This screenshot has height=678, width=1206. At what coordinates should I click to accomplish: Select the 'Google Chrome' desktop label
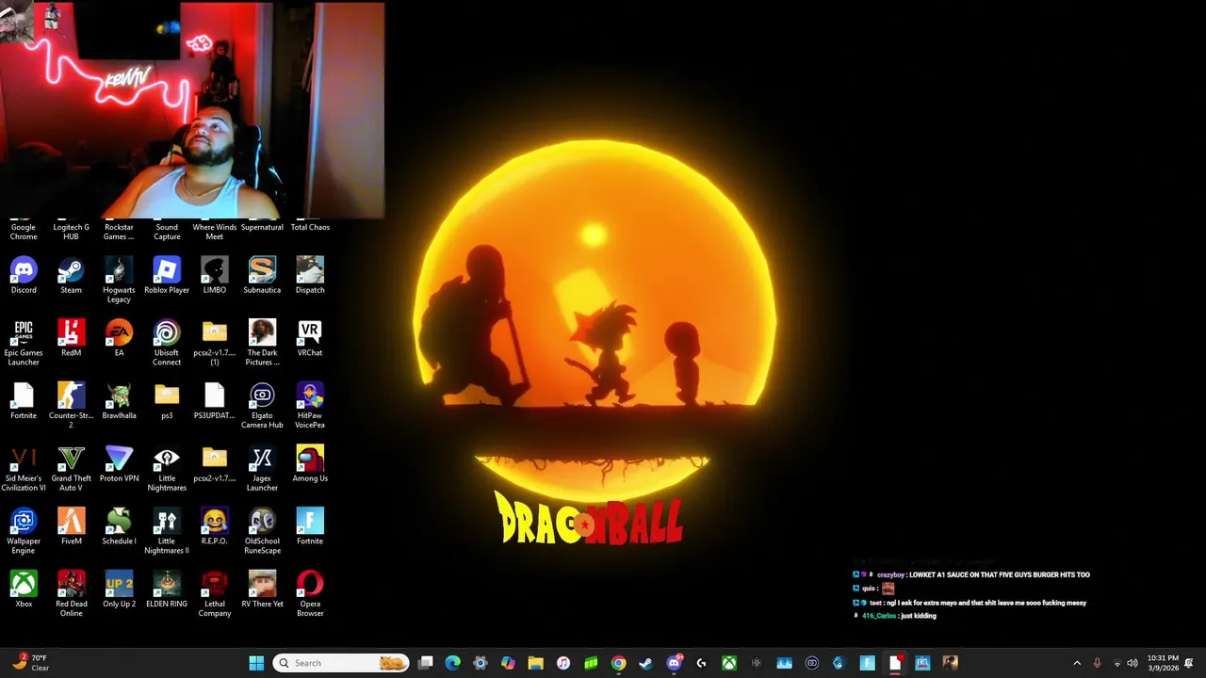click(24, 232)
